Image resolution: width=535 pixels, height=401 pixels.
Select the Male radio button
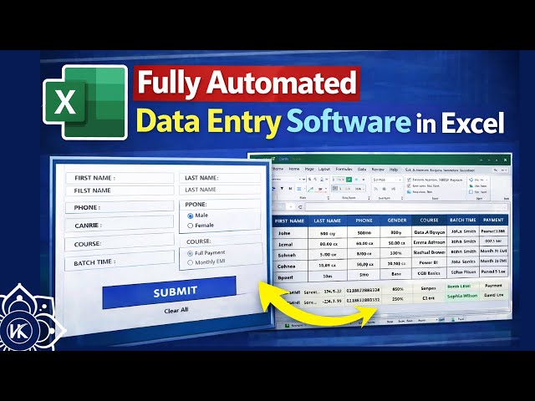(x=190, y=216)
